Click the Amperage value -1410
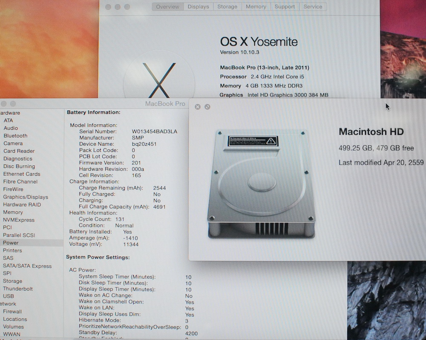 pyautogui.click(x=130, y=238)
